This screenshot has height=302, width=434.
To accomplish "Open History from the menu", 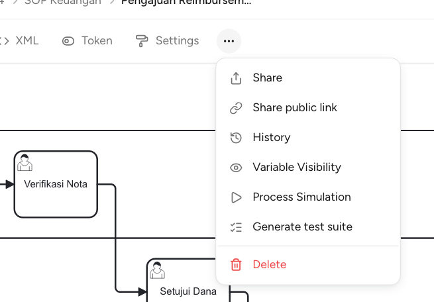I will (308, 138).
